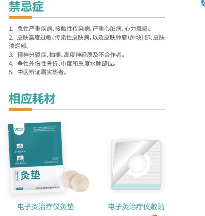This screenshot has width=205, height=216.
Task: Click the white circular center of the 敷贴 patch
Action: 137,163
